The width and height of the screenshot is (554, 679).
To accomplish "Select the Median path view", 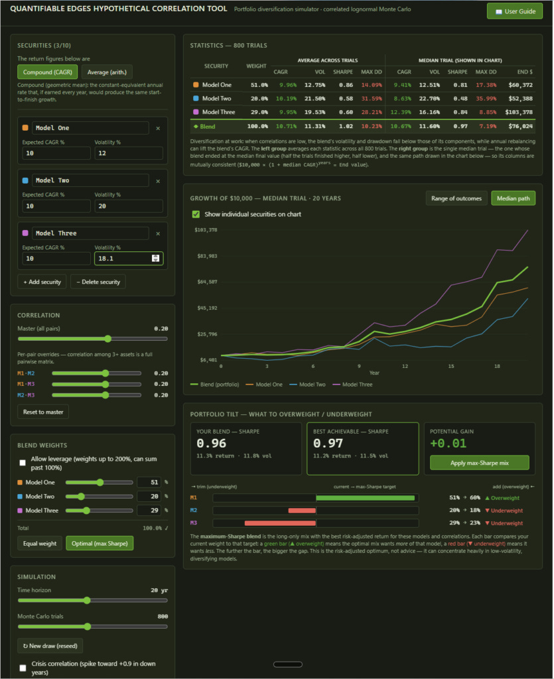I will pos(514,198).
